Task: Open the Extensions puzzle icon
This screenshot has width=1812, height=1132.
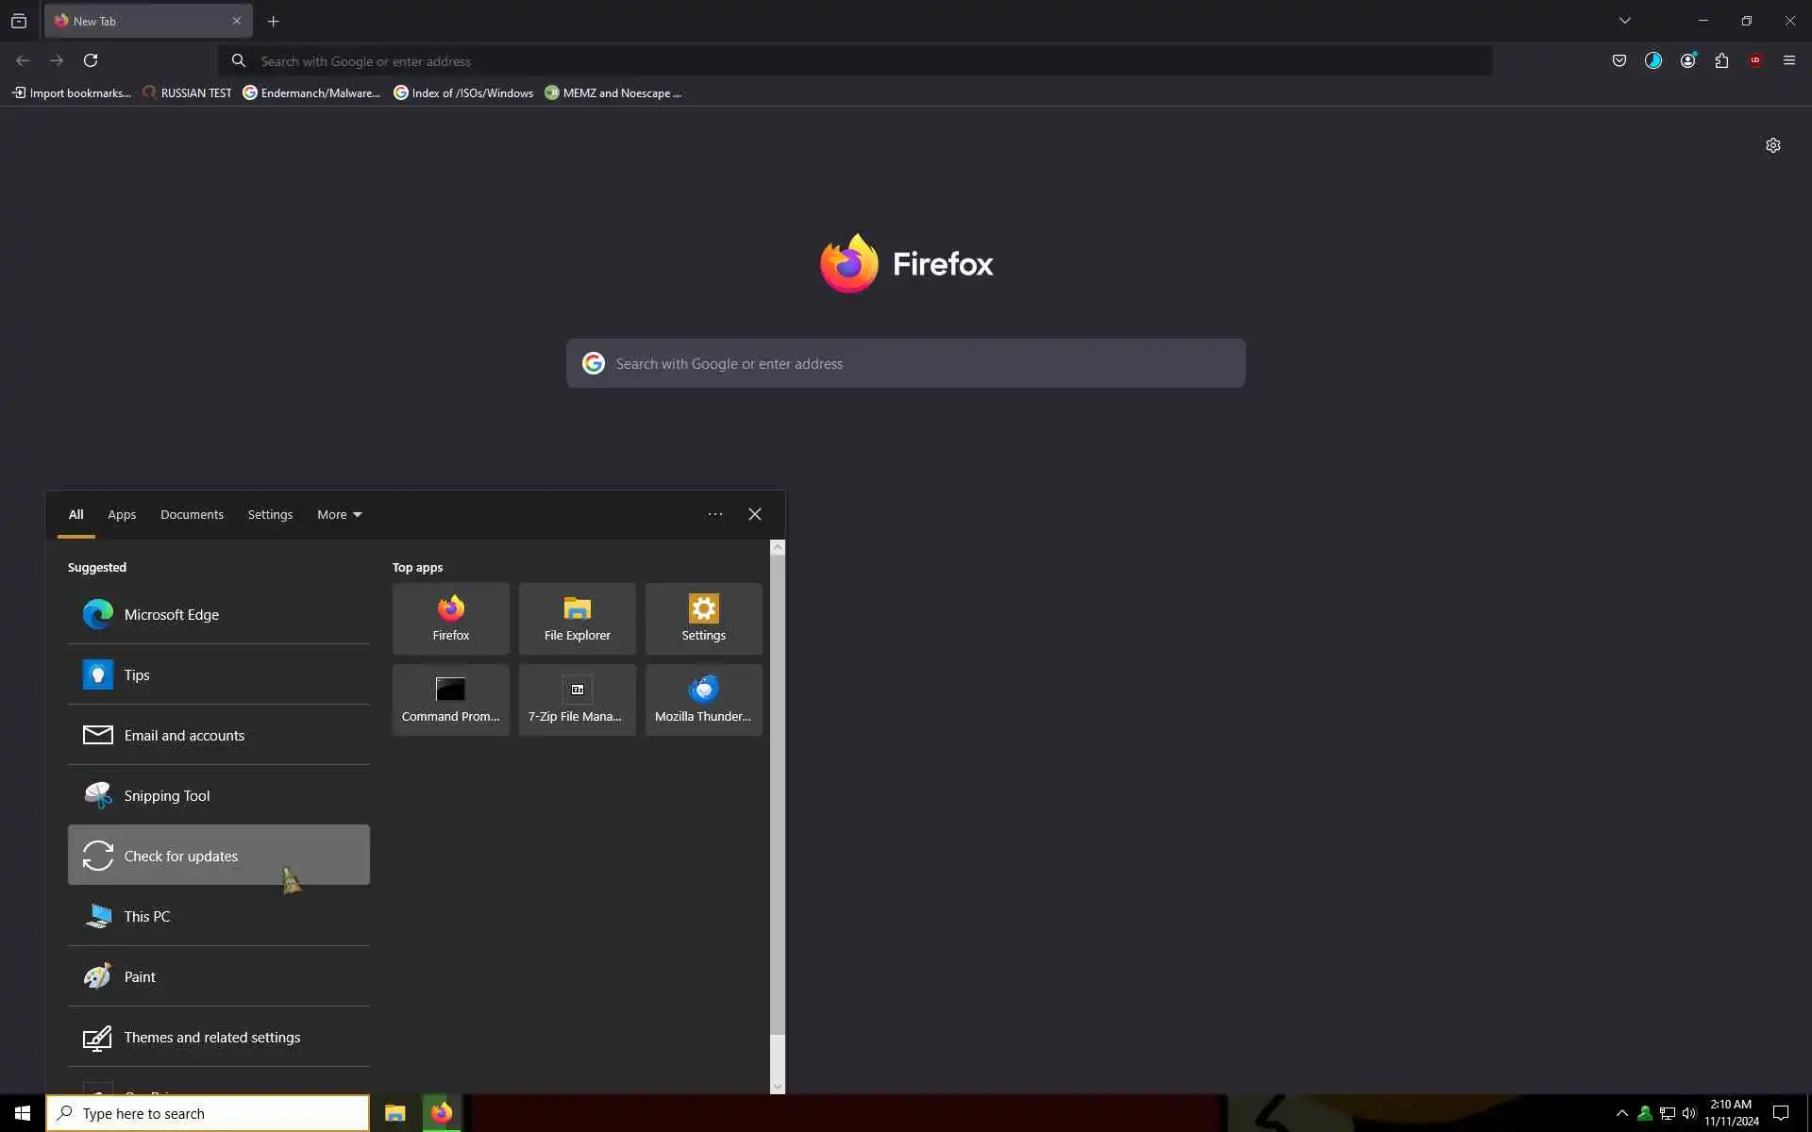Action: point(1721,60)
